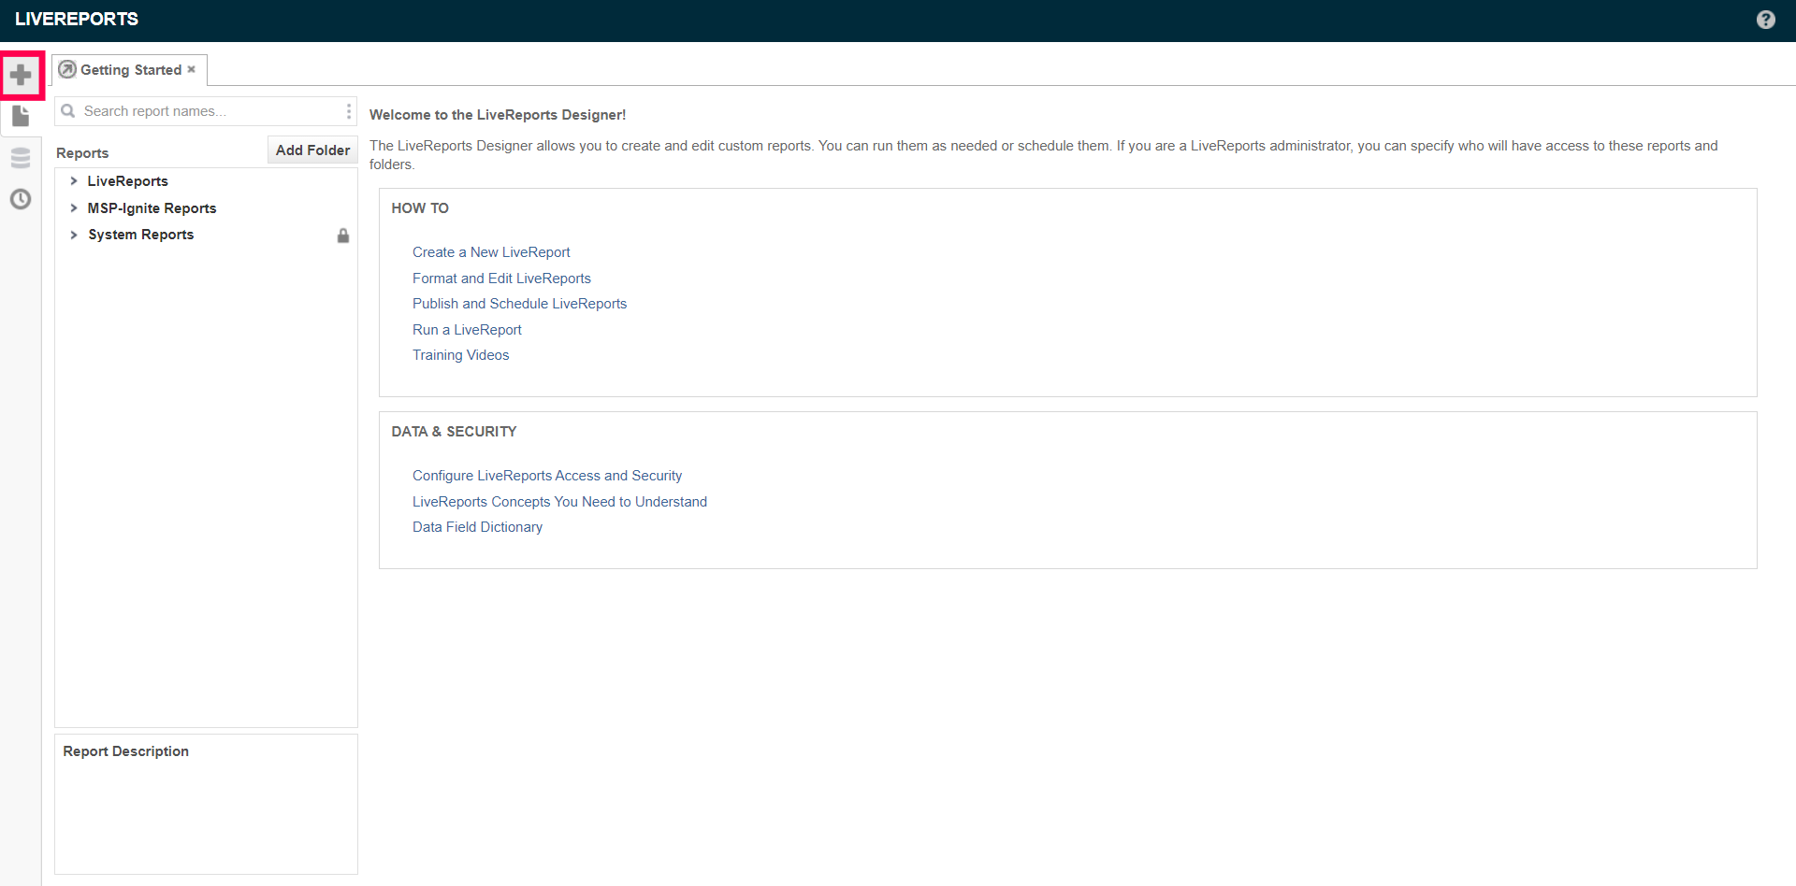Screen dimensions: 1796x886
Task: Click the Welcome to the LiveReports Designer heading
Action: pos(498,115)
